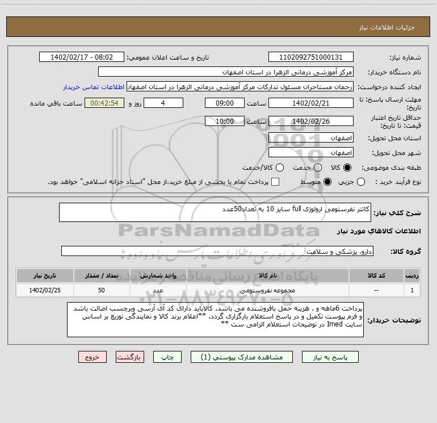Click the اطلاعات کالاهای مورد نیاز section heading
The image size is (437, 423).
(x=379, y=231)
